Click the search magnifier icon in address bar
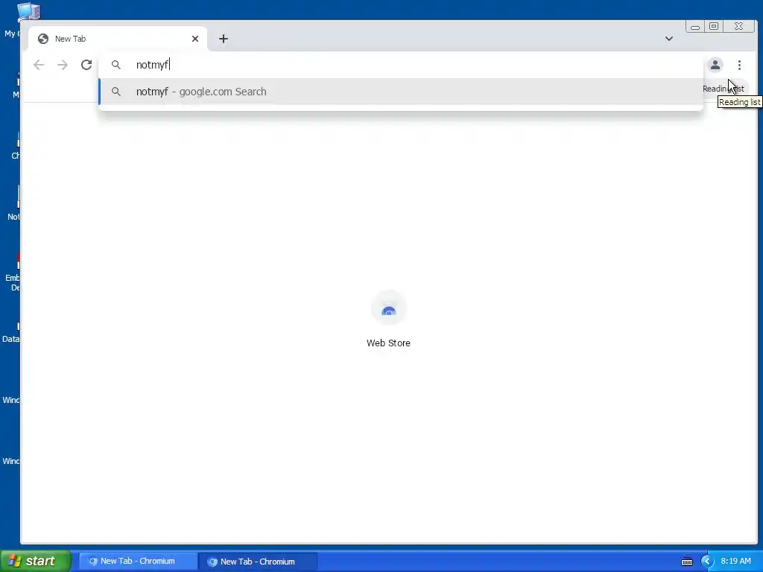This screenshot has width=763, height=572. click(115, 65)
